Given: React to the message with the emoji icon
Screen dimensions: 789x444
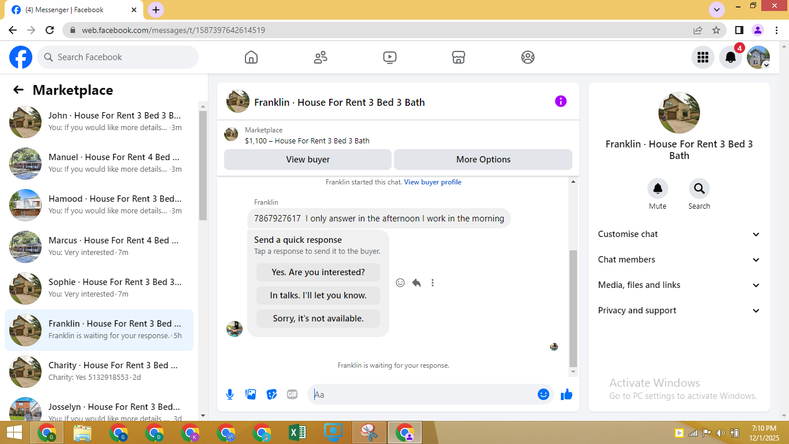Looking at the screenshot, I should point(400,283).
